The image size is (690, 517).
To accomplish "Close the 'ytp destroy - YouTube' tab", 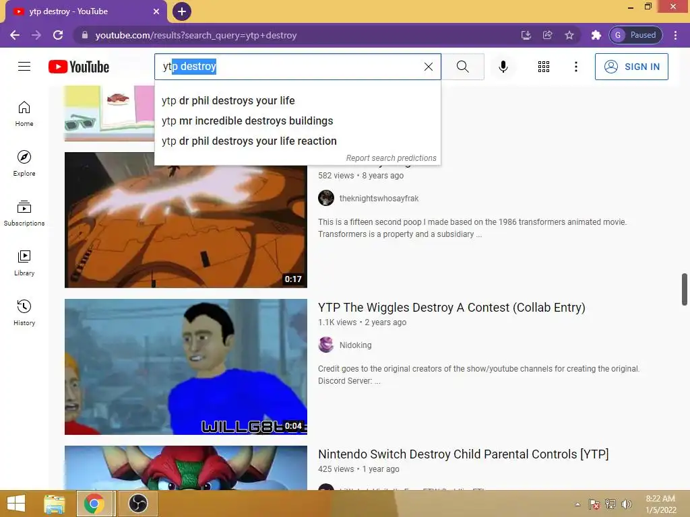I will coord(156,11).
